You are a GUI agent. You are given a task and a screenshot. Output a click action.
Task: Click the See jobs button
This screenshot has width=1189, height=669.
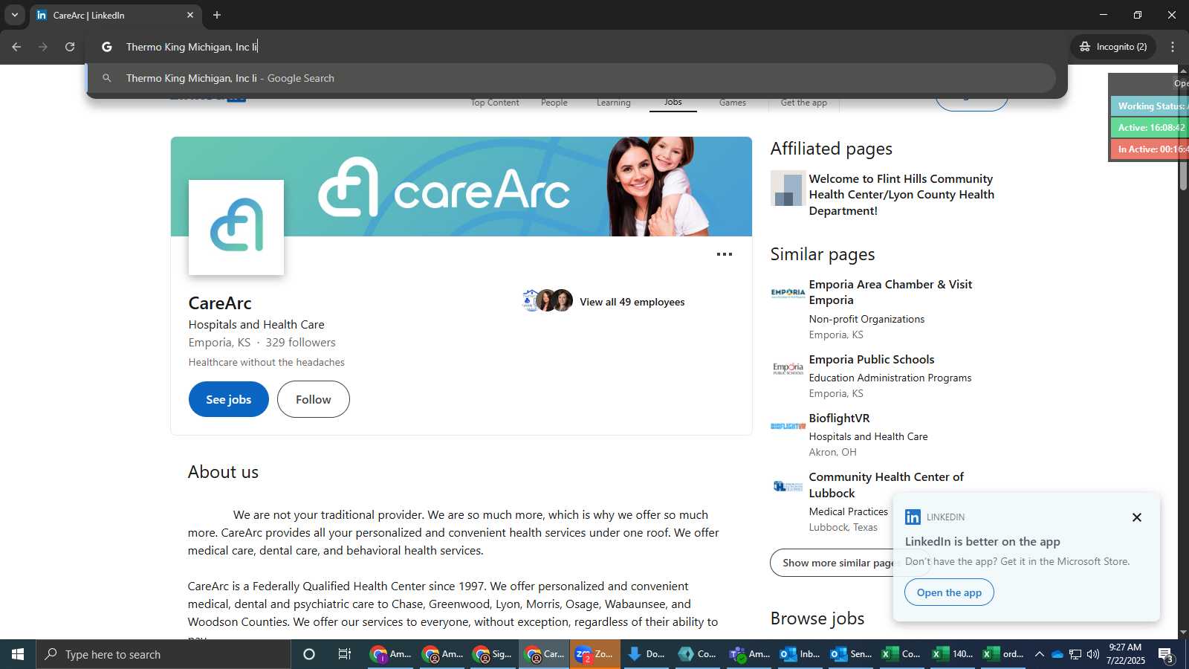point(229,399)
